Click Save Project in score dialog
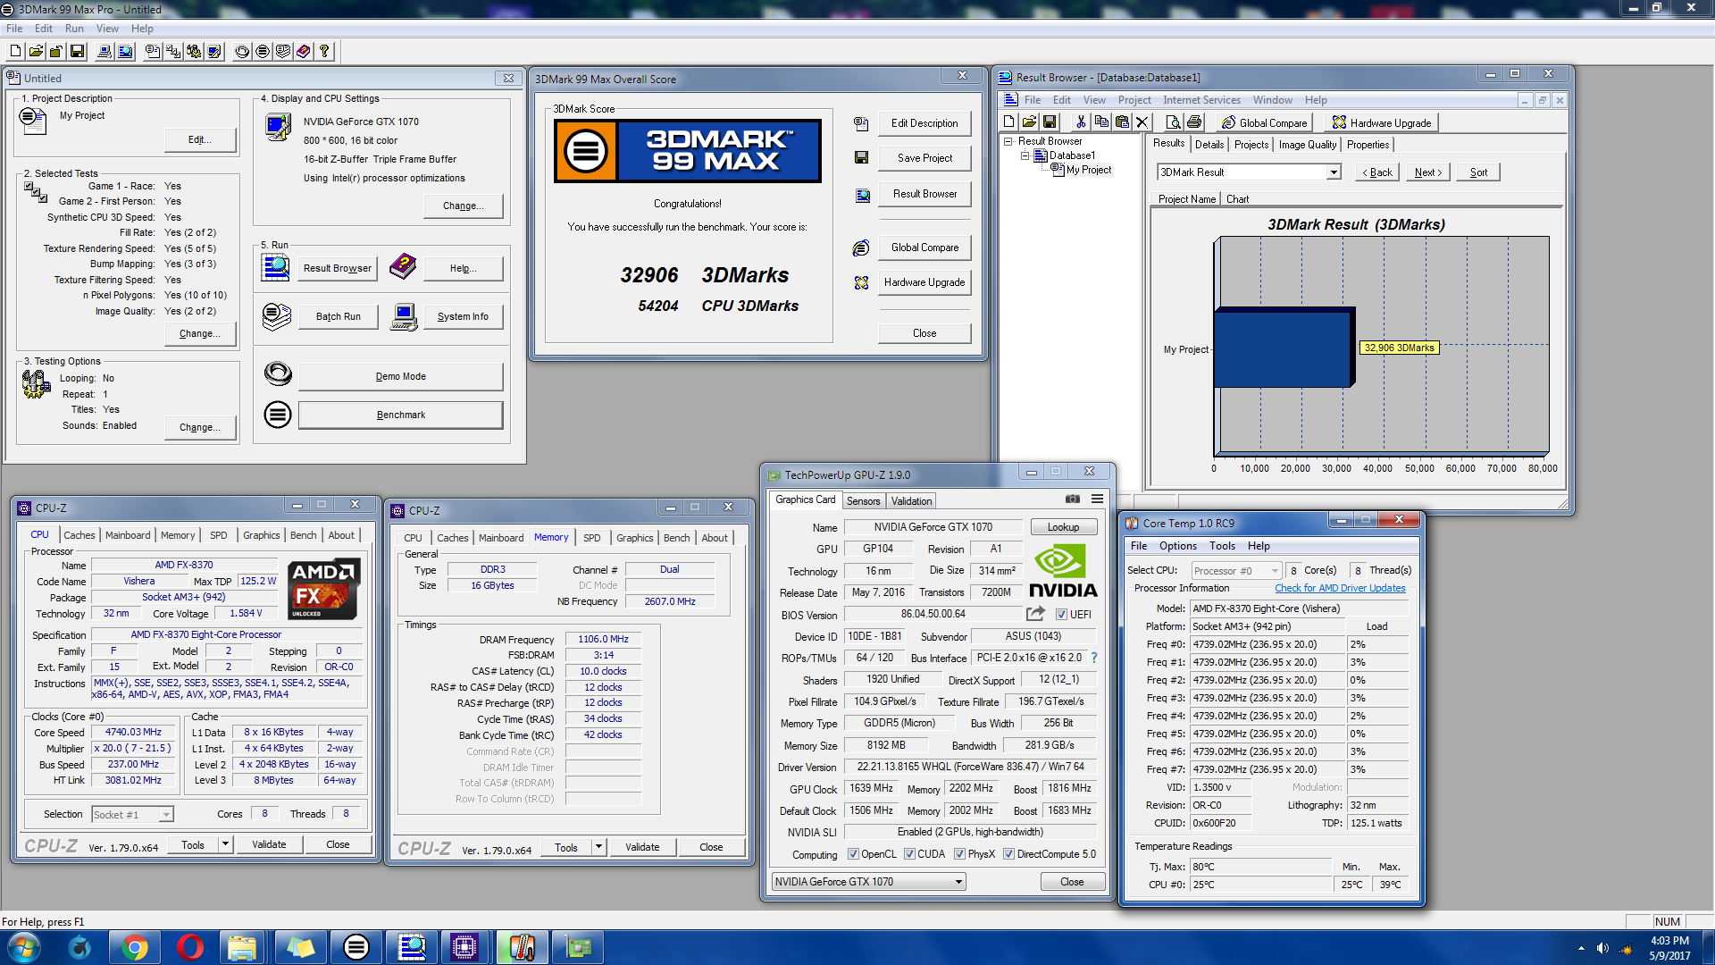The width and height of the screenshot is (1715, 965). pyautogui.click(x=924, y=158)
